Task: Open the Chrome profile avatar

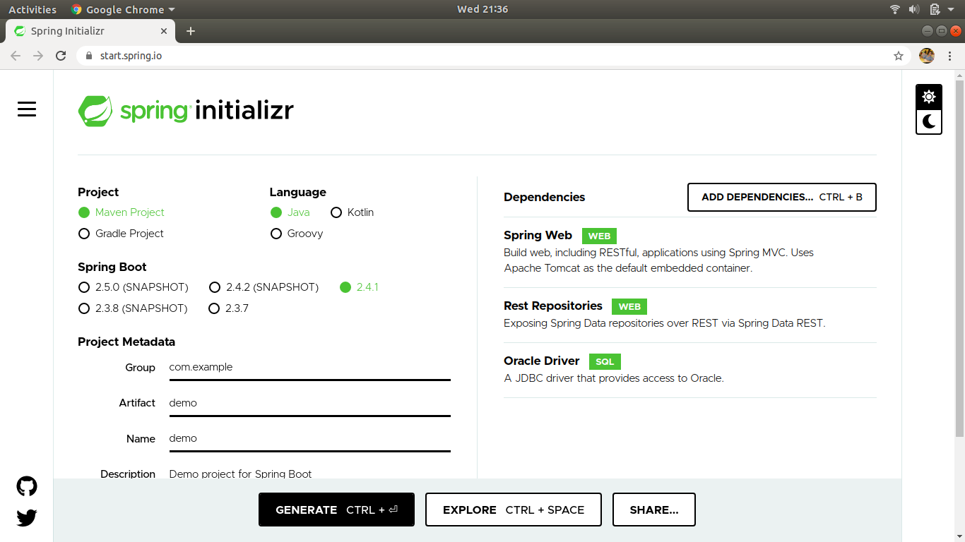Action: [x=927, y=56]
